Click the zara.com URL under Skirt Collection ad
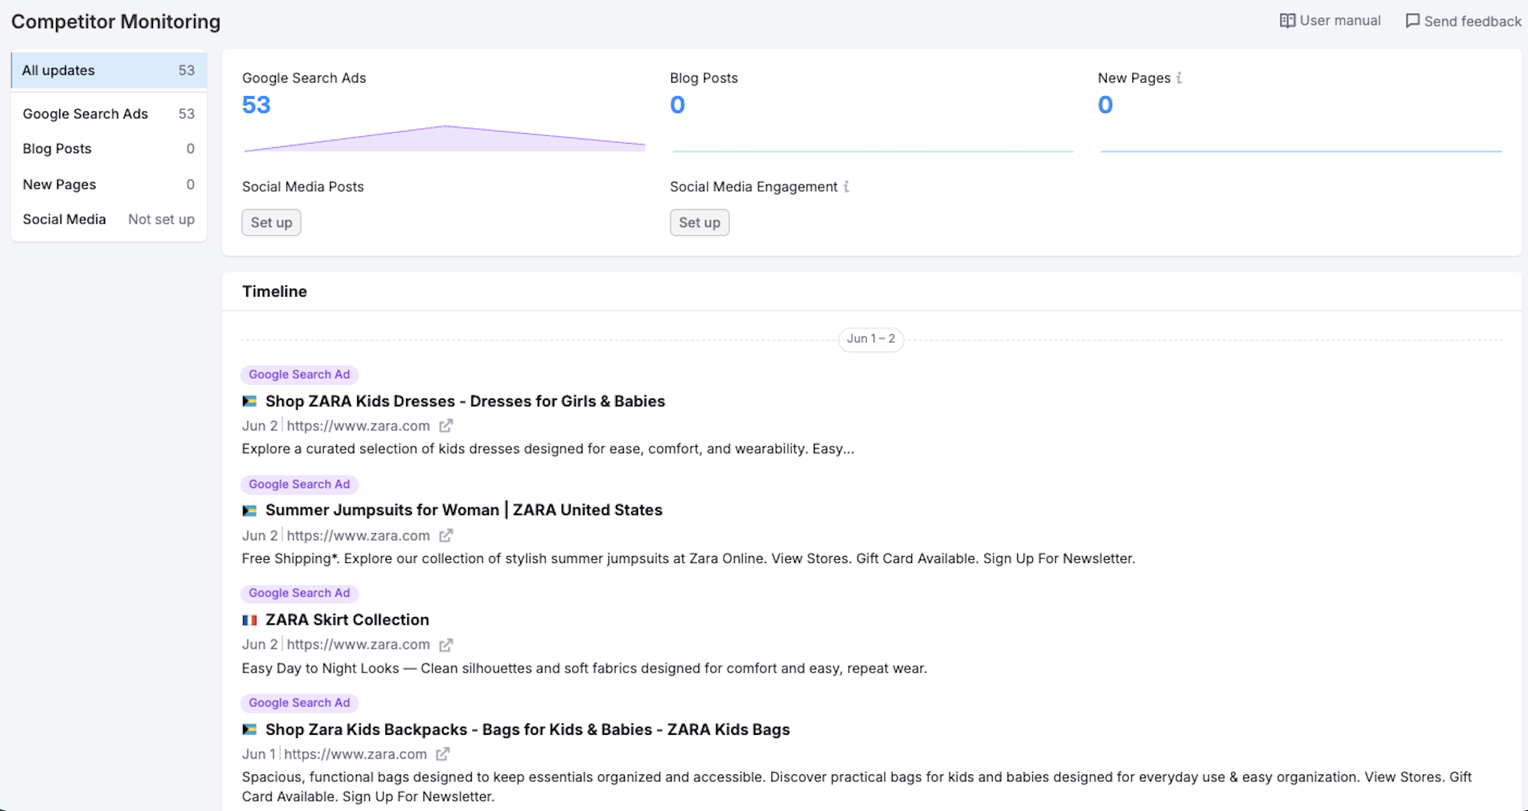 pyautogui.click(x=358, y=645)
